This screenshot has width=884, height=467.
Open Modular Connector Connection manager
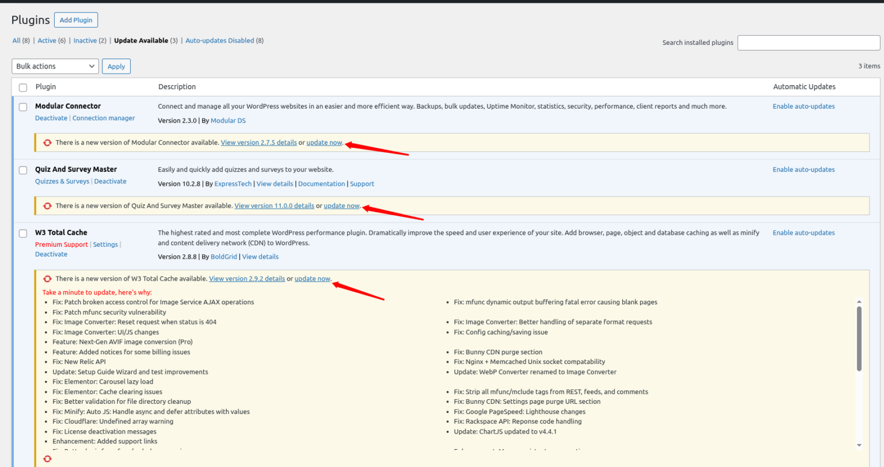tap(104, 118)
